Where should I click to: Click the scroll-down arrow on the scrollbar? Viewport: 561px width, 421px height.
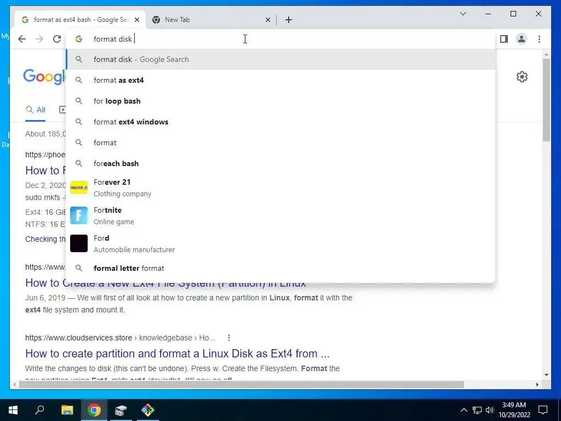(x=546, y=375)
